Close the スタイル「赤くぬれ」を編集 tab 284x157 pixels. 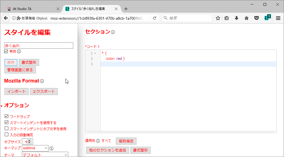tap(116, 9)
